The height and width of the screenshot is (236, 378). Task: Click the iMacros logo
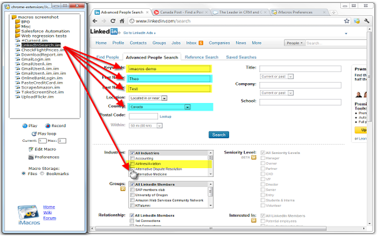(29, 215)
